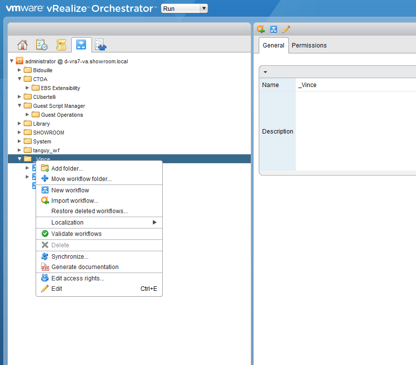Select the CUbertelli folder label
Screen dimensions: 416x365
[45, 97]
